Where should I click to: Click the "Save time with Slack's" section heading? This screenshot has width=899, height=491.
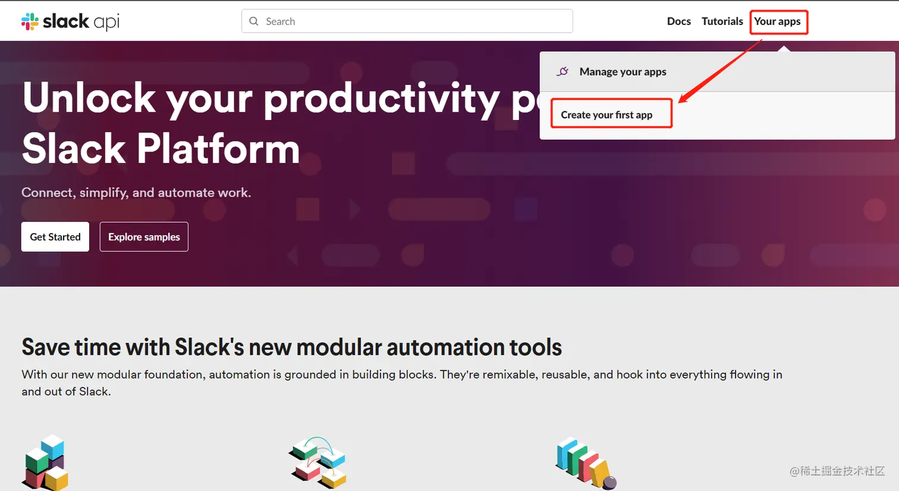coord(291,347)
